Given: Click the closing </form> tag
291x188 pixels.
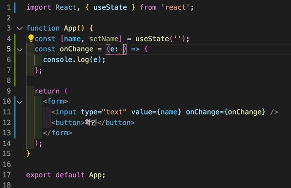Looking at the screenshot, I should click(58, 133).
